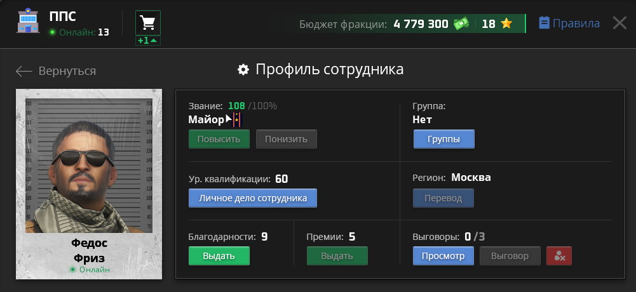Click the +1 indicator under the cart

[148, 41]
